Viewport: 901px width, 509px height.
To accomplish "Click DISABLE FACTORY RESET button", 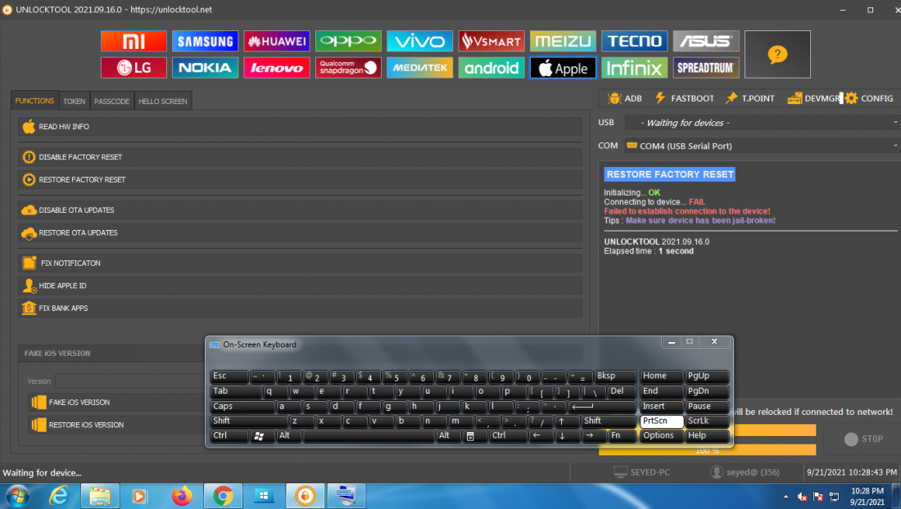I will [300, 156].
